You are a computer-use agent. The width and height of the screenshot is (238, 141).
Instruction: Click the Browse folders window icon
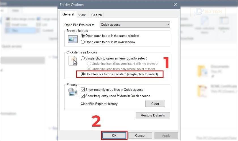click(73, 39)
